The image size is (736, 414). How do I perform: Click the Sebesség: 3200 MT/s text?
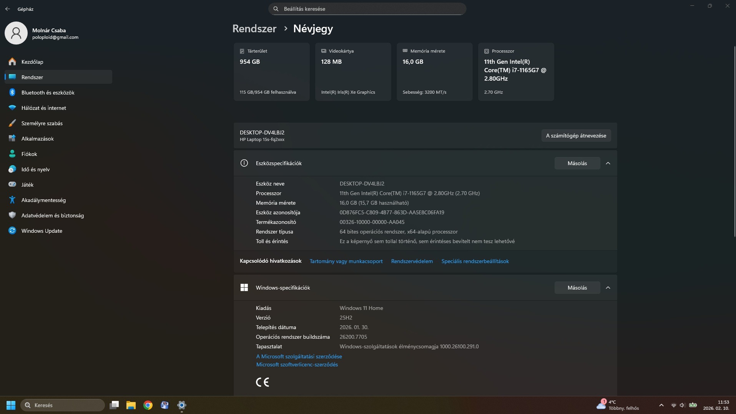(x=425, y=92)
